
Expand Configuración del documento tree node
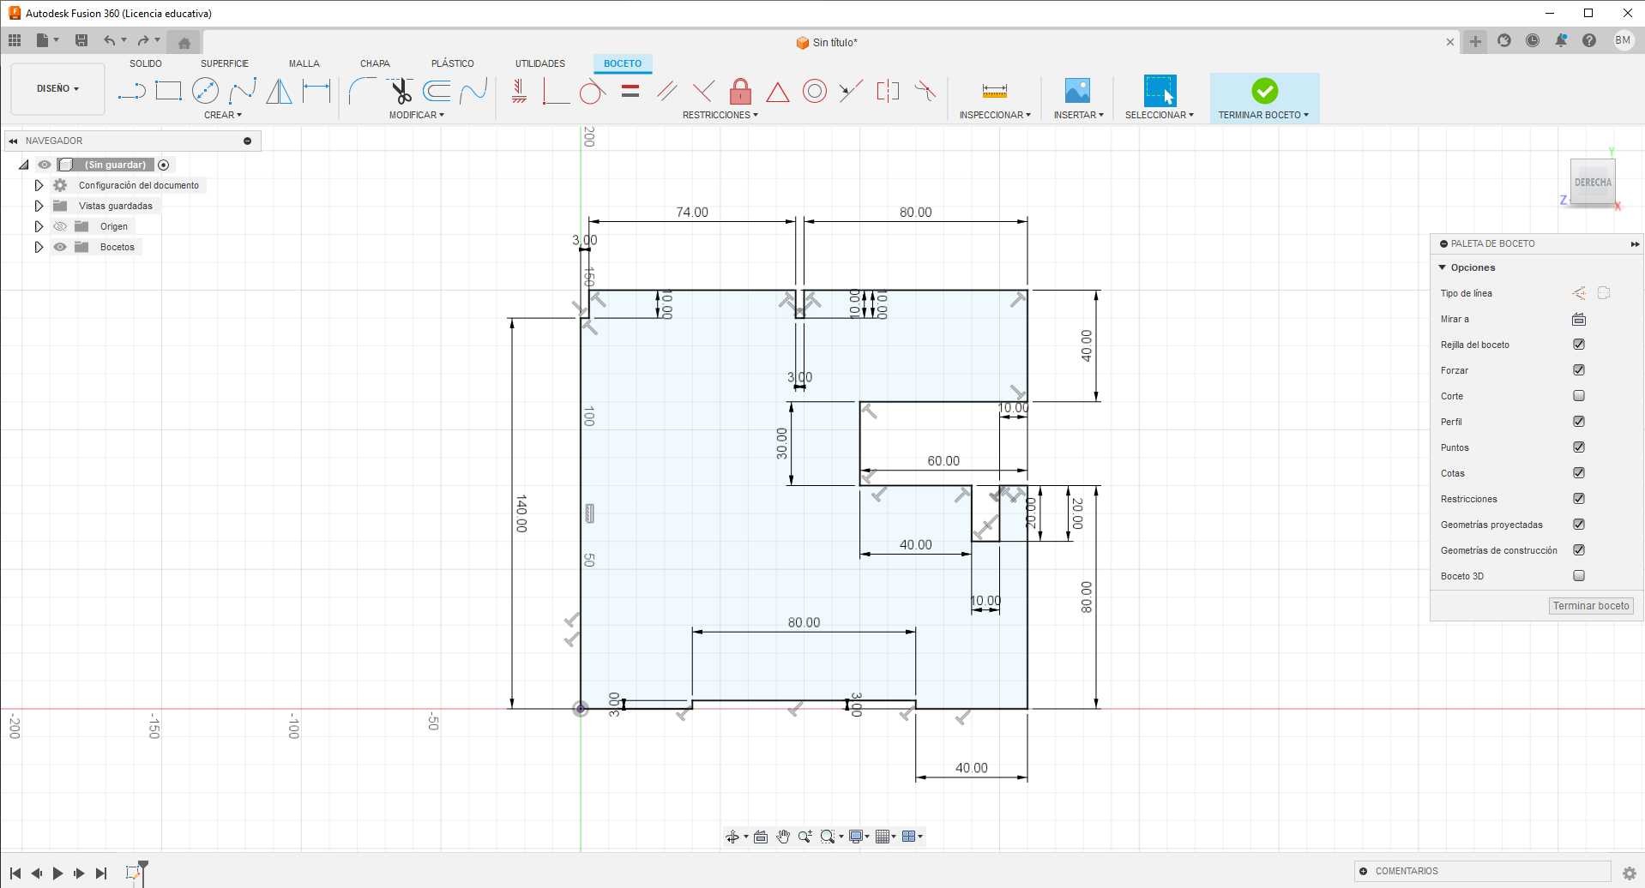39,185
